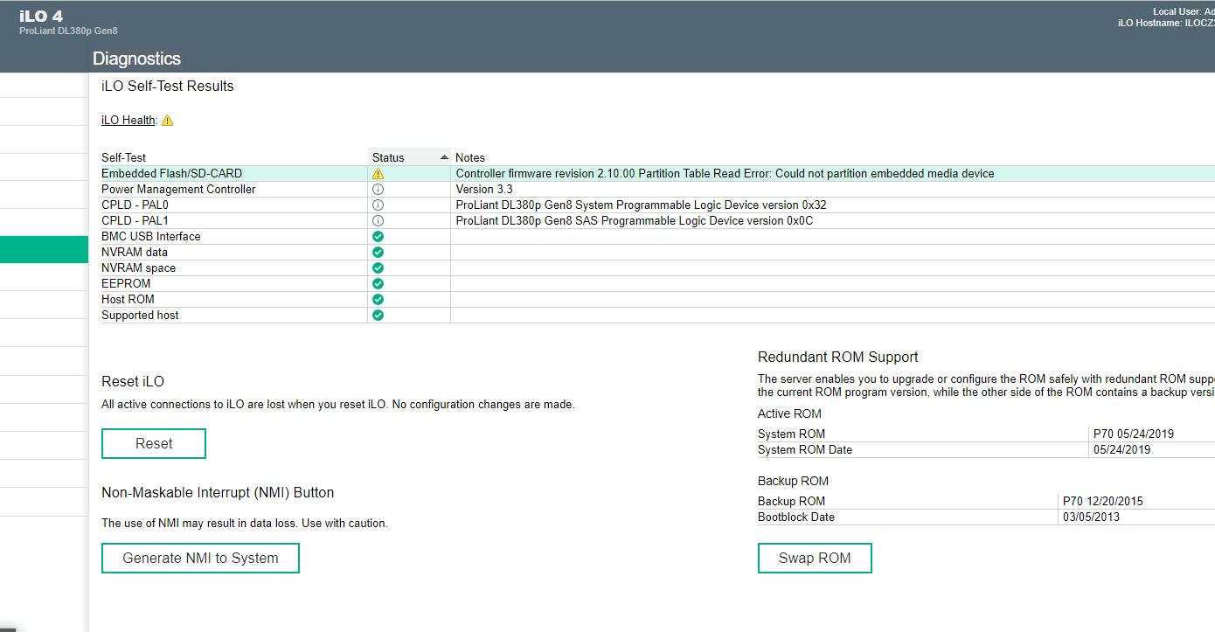Viewport: 1215px width, 632px height.
Task: Click the Diagnostics page heading
Action: coord(136,59)
